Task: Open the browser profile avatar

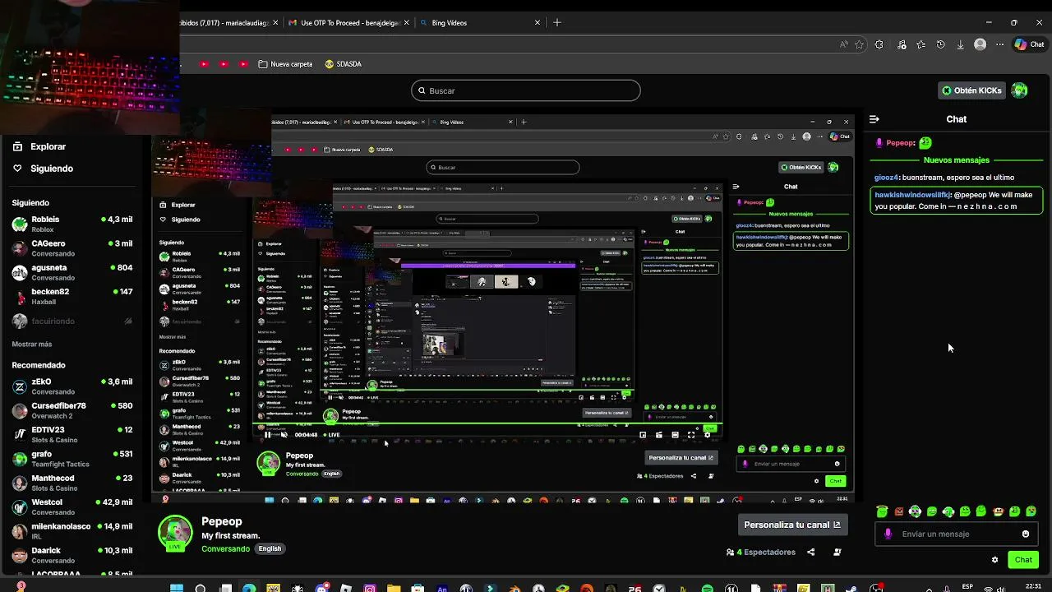Action: tap(980, 44)
